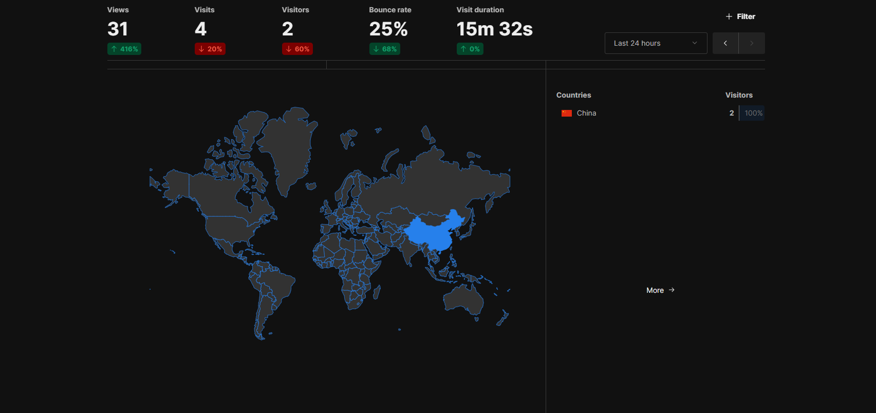Viewport: 876px width, 413px height.
Task: Click the next period right chevron
Action: point(751,43)
